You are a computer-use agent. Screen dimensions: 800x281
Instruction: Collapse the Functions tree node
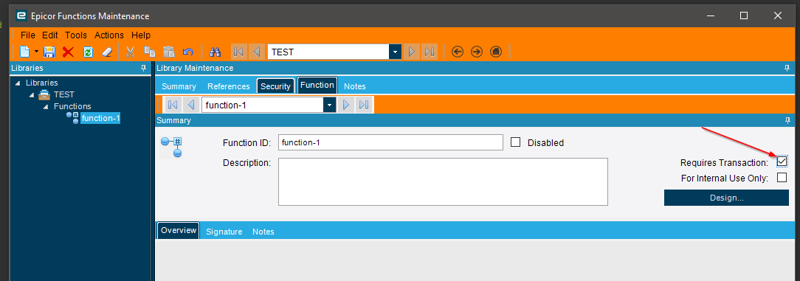pyautogui.click(x=45, y=107)
